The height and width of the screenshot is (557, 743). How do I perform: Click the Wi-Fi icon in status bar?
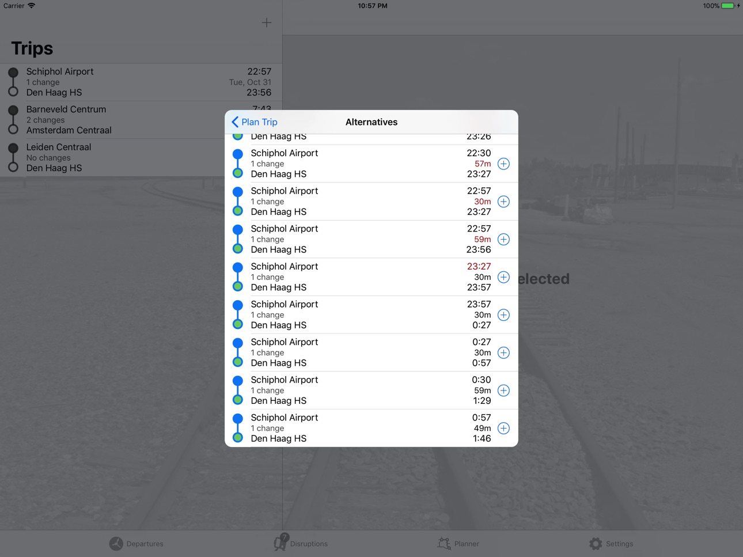31,6
